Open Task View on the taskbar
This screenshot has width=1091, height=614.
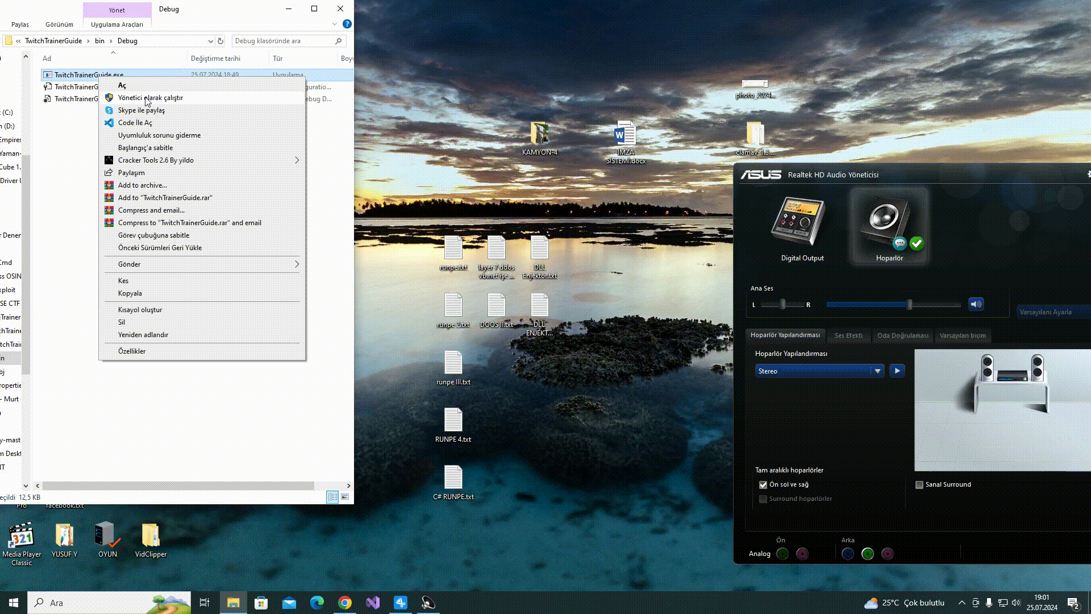tap(205, 603)
